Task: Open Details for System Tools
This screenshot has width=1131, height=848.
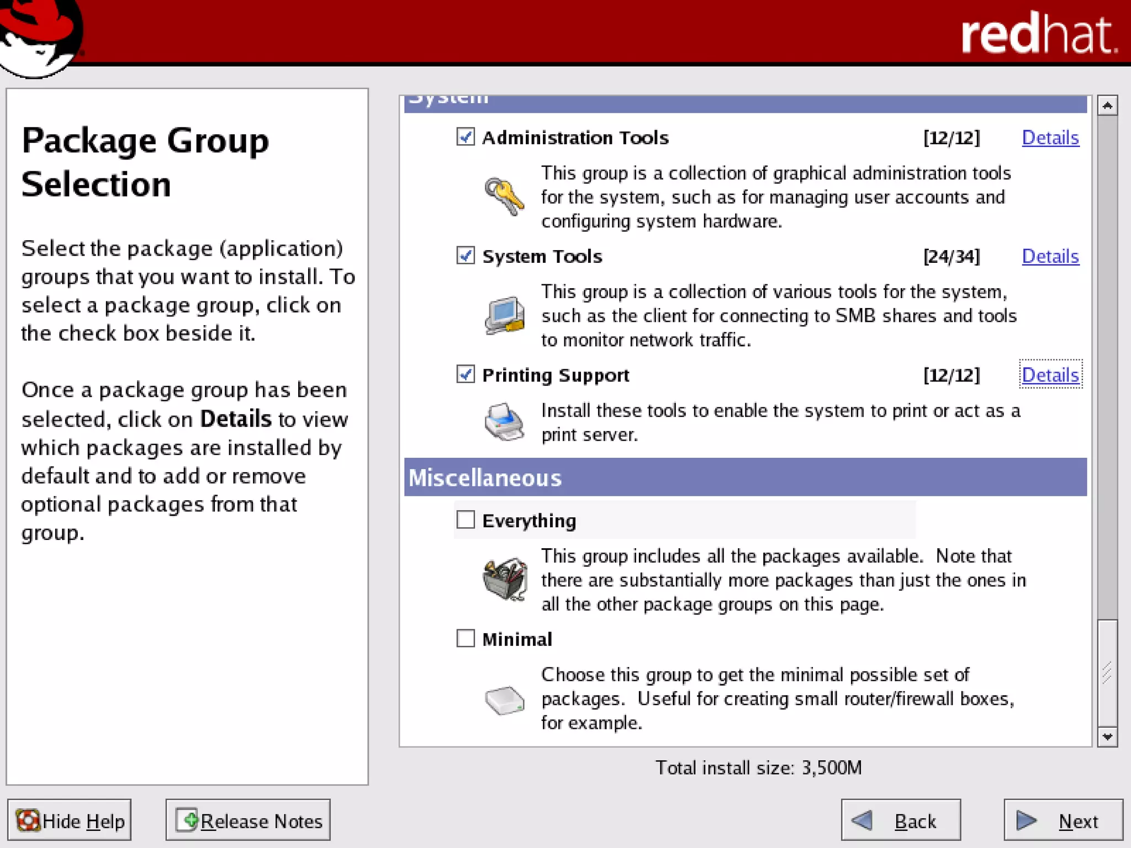Action: [x=1050, y=256]
